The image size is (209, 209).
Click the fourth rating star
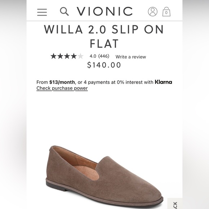click(x=74, y=56)
